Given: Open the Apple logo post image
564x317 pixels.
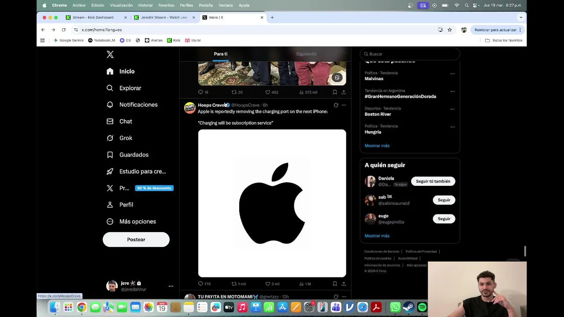Looking at the screenshot, I should 272,203.
